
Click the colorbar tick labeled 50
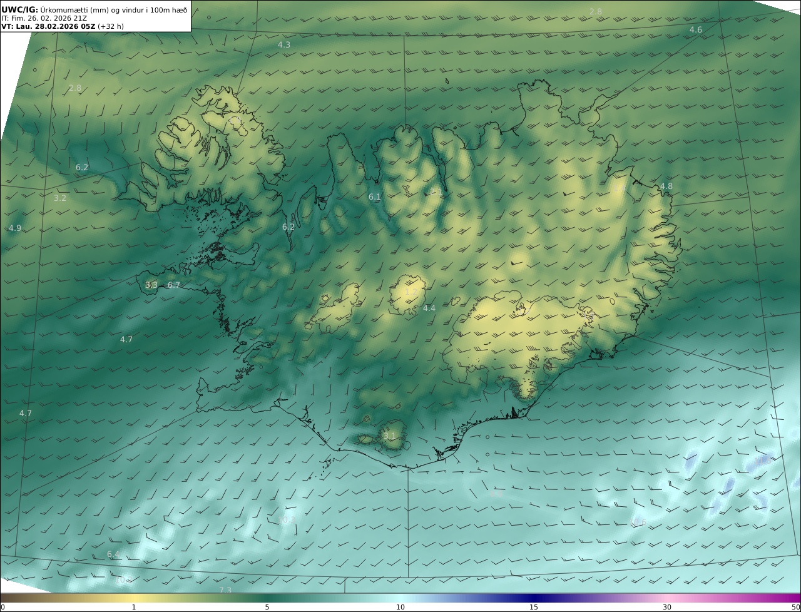point(796,607)
